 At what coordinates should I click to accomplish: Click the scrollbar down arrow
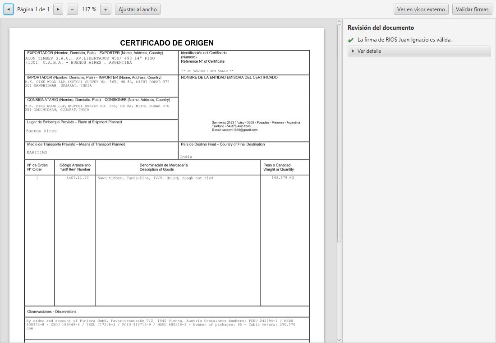[339, 340]
